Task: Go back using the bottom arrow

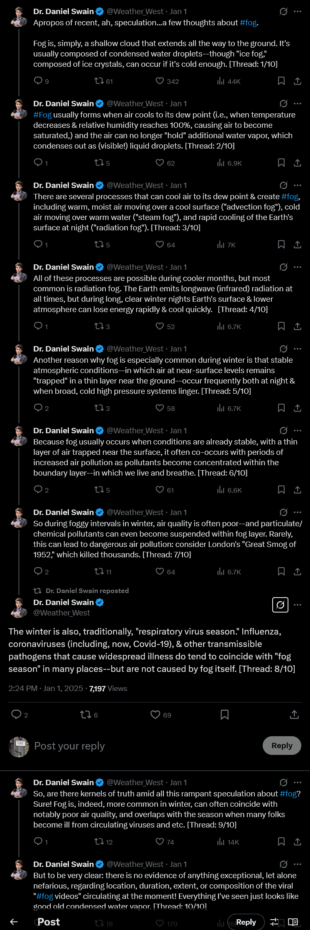Action: coord(14,922)
